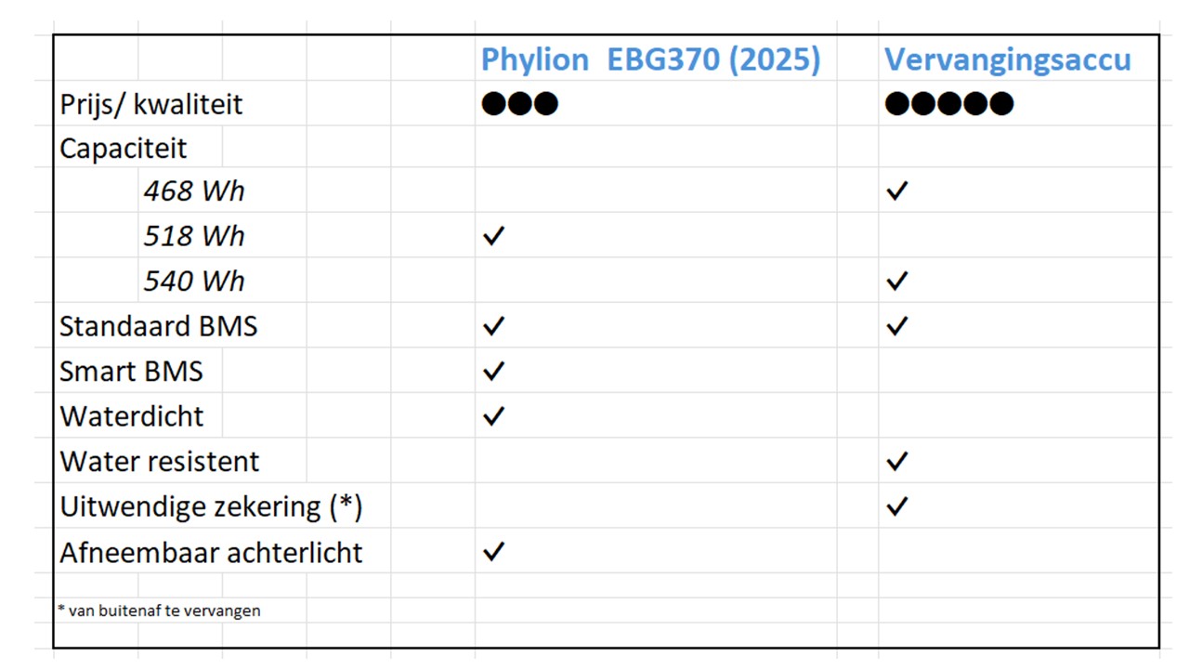Click the 540 Wh label cell
The width and height of the screenshot is (1189, 669).
tap(194, 281)
